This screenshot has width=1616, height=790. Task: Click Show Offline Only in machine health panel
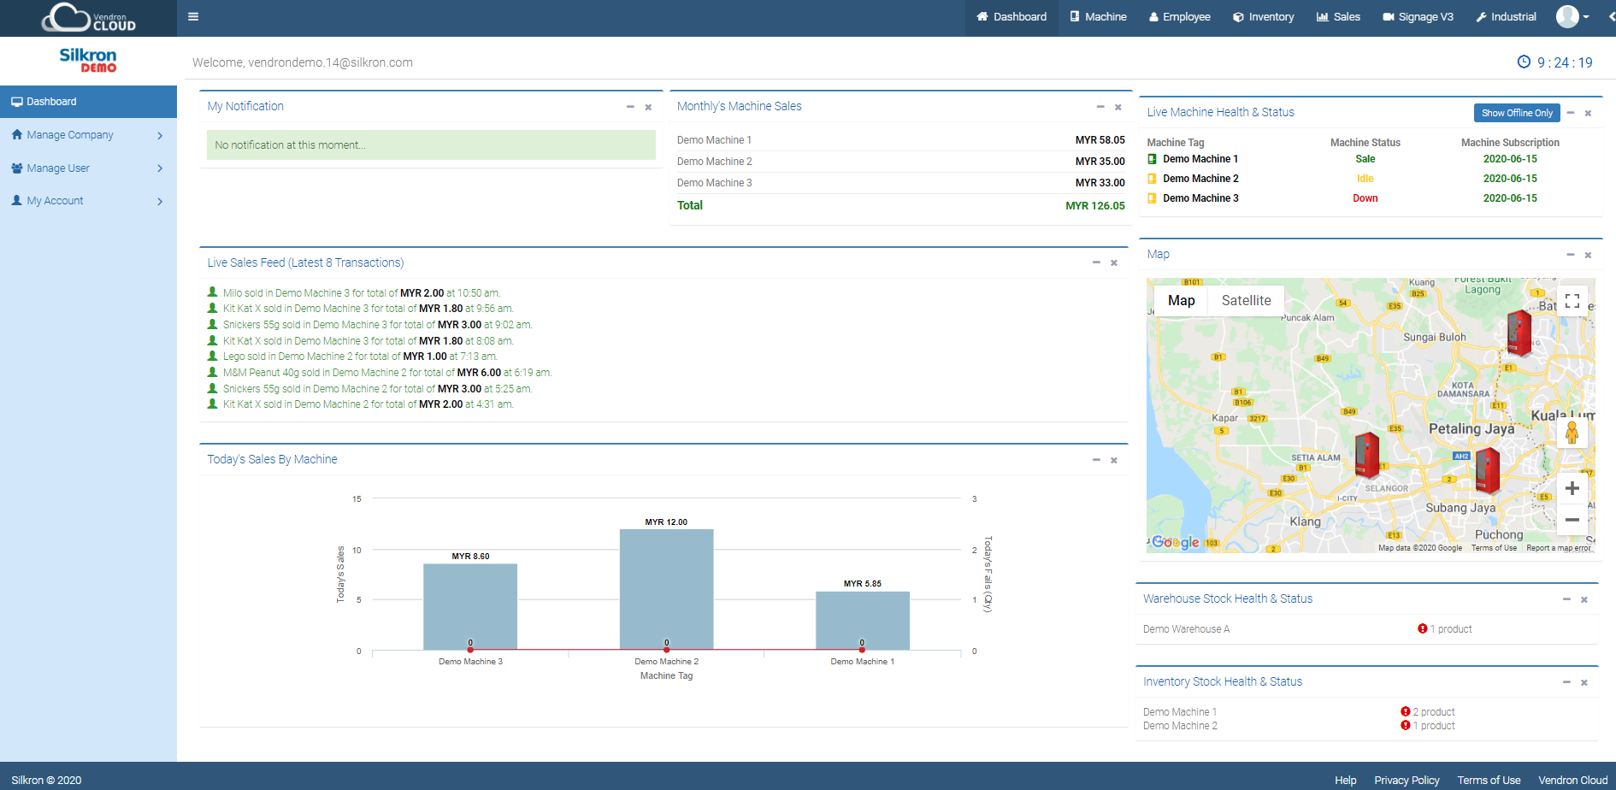pyautogui.click(x=1517, y=112)
